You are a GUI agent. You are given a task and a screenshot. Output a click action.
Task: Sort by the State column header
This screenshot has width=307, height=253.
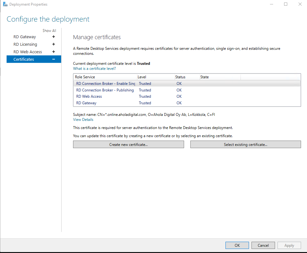220,77
